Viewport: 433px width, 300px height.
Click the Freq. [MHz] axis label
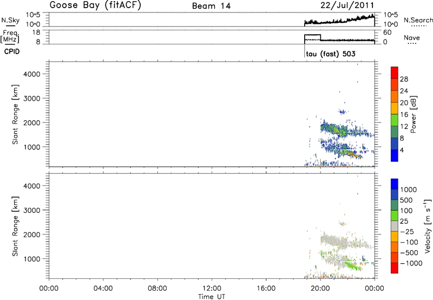coord(10,37)
